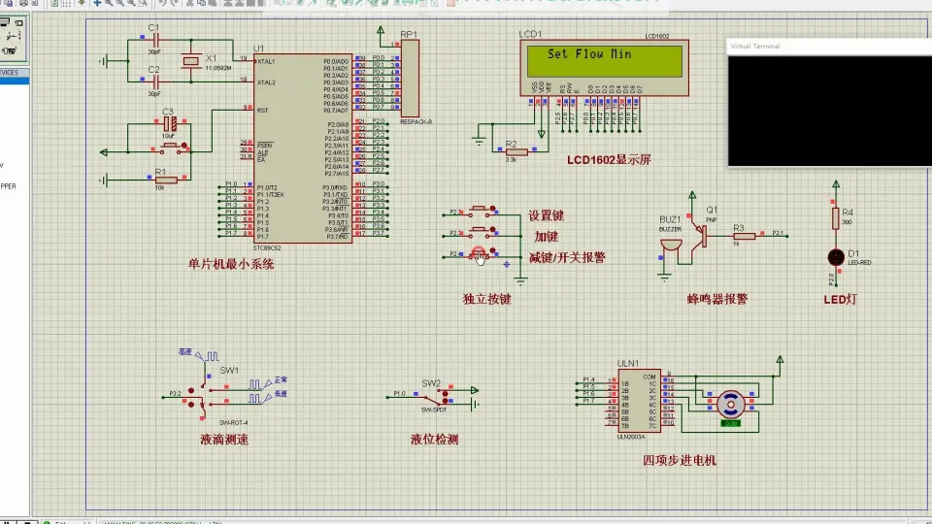
Task: Select the Q1 PNP transistor
Action: [701, 236]
